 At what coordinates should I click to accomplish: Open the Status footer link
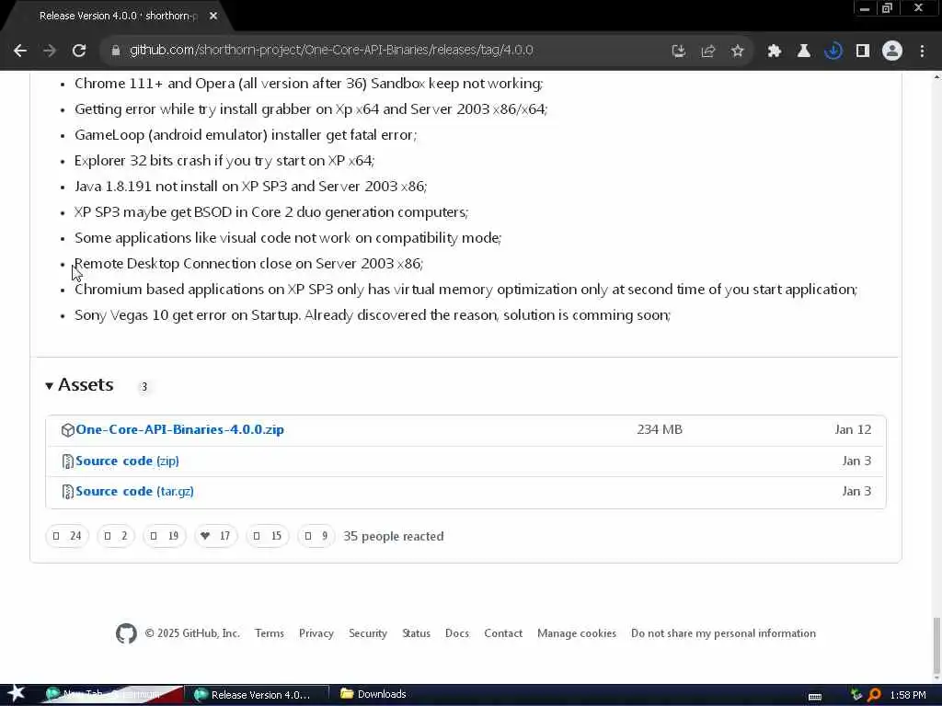click(417, 633)
